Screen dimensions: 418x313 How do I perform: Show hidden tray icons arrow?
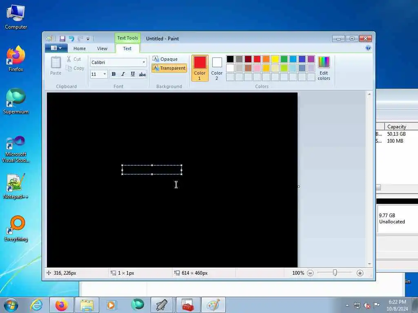pos(347,306)
